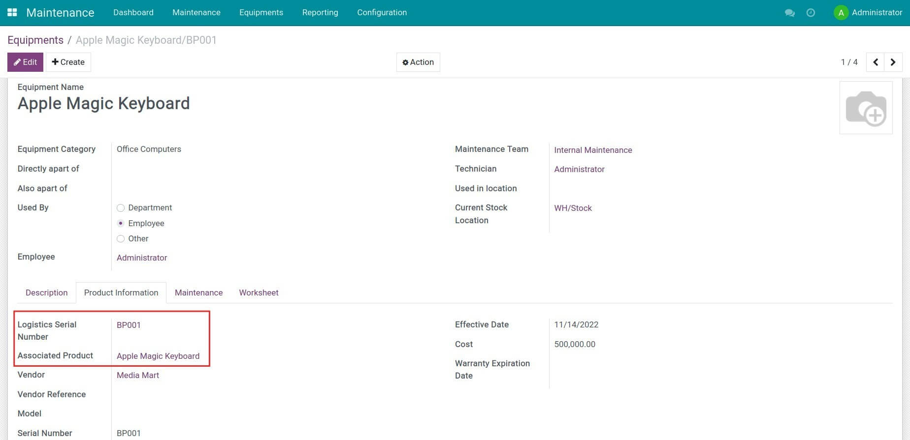Switch to the Description tab
The width and height of the screenshot is (910, 440).
pyautogui.click(x=46, y=293)
